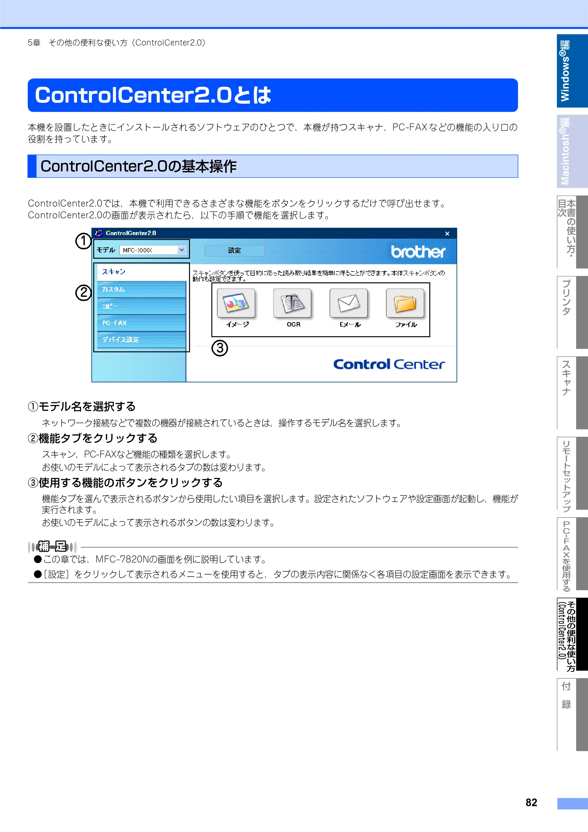
Task: Open the モデル MFC-XXXX dropdown arrow
Action: (182, 250)
